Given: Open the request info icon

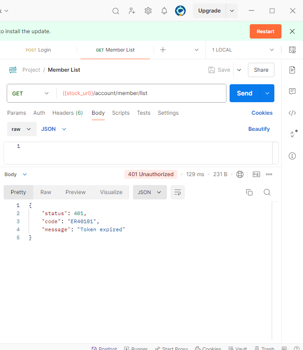Looking at the screenshot, I should tap(292, 156).
